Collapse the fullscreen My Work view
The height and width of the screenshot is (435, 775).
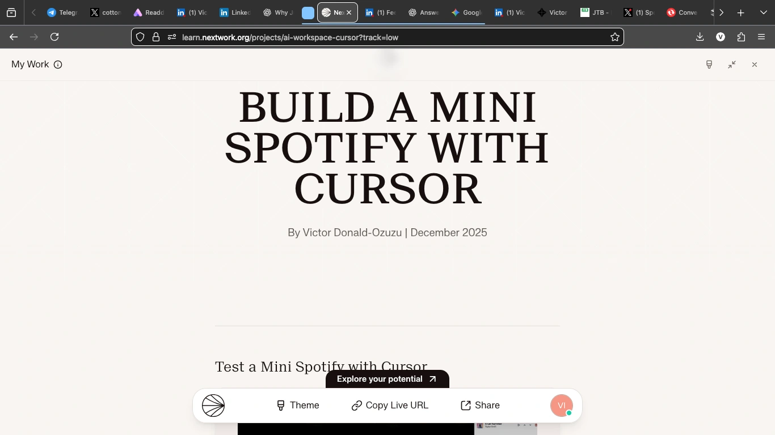(x=732, y=65)
